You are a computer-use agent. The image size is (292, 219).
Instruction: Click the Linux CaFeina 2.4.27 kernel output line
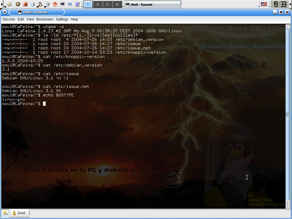(92, 31)
